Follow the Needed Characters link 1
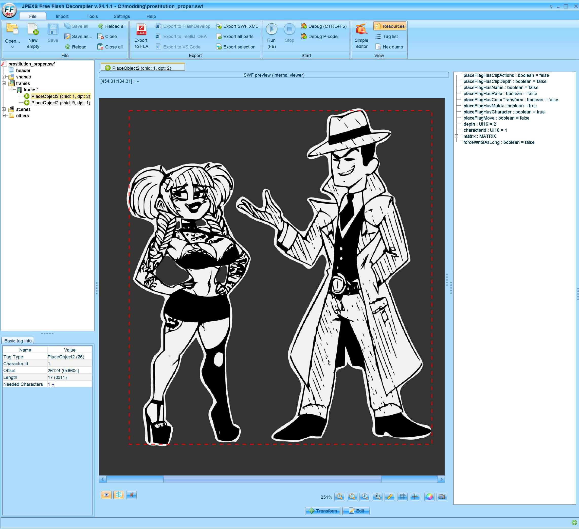 click(x=49, y=384)
